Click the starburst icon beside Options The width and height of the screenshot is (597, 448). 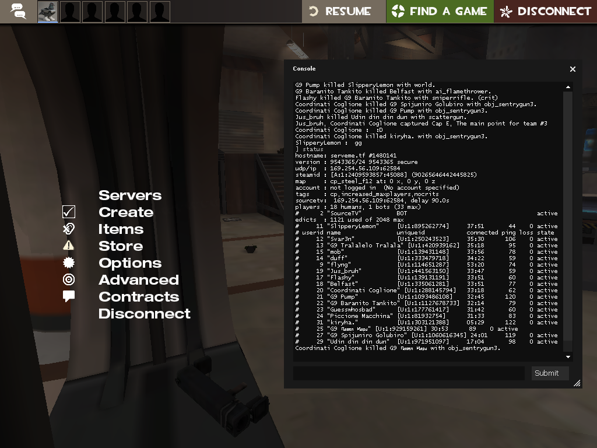point(69,262)
